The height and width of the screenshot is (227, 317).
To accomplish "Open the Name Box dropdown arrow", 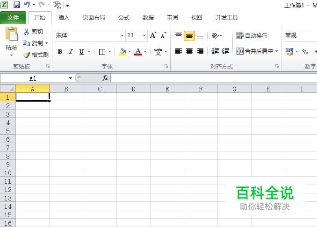I will coord(70,78).
